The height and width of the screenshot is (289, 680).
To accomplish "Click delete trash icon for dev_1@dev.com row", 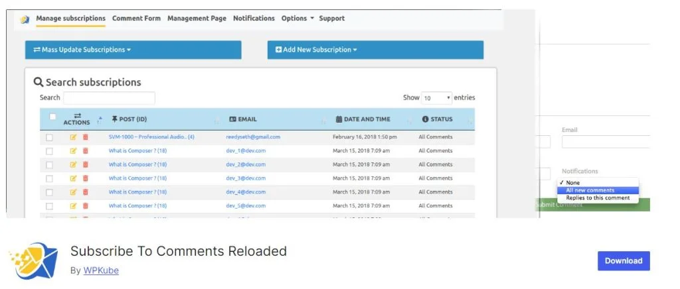I will [85, 151].
